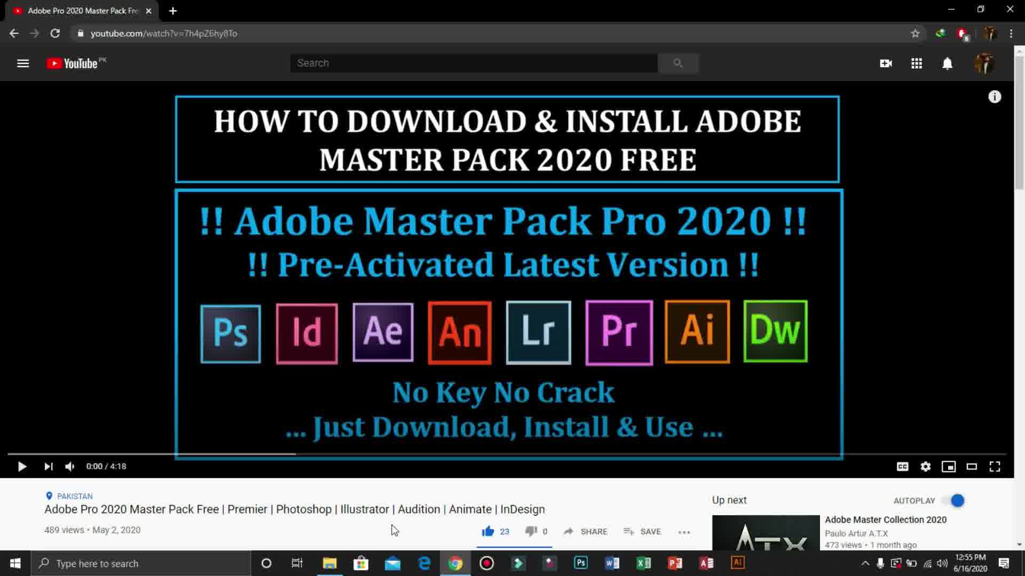Viewport: 1025px width, 576px height.
Task: Seek in the video progress bar
Action: [x=507, y=454]
